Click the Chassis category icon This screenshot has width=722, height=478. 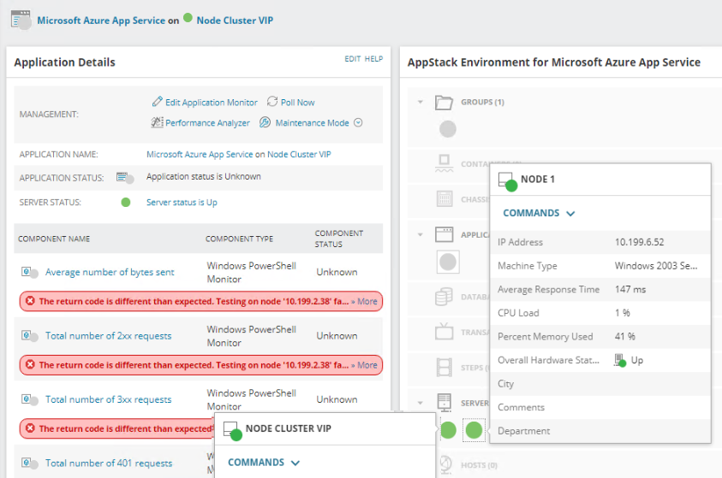click(445, 198)
